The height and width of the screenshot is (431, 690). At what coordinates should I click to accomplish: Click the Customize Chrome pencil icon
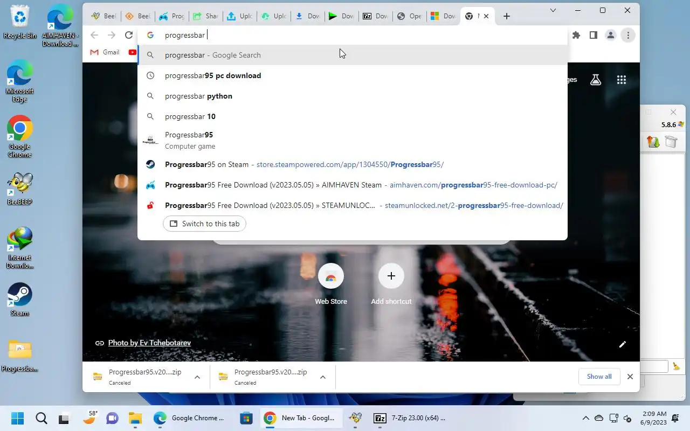tap(623, 344)
